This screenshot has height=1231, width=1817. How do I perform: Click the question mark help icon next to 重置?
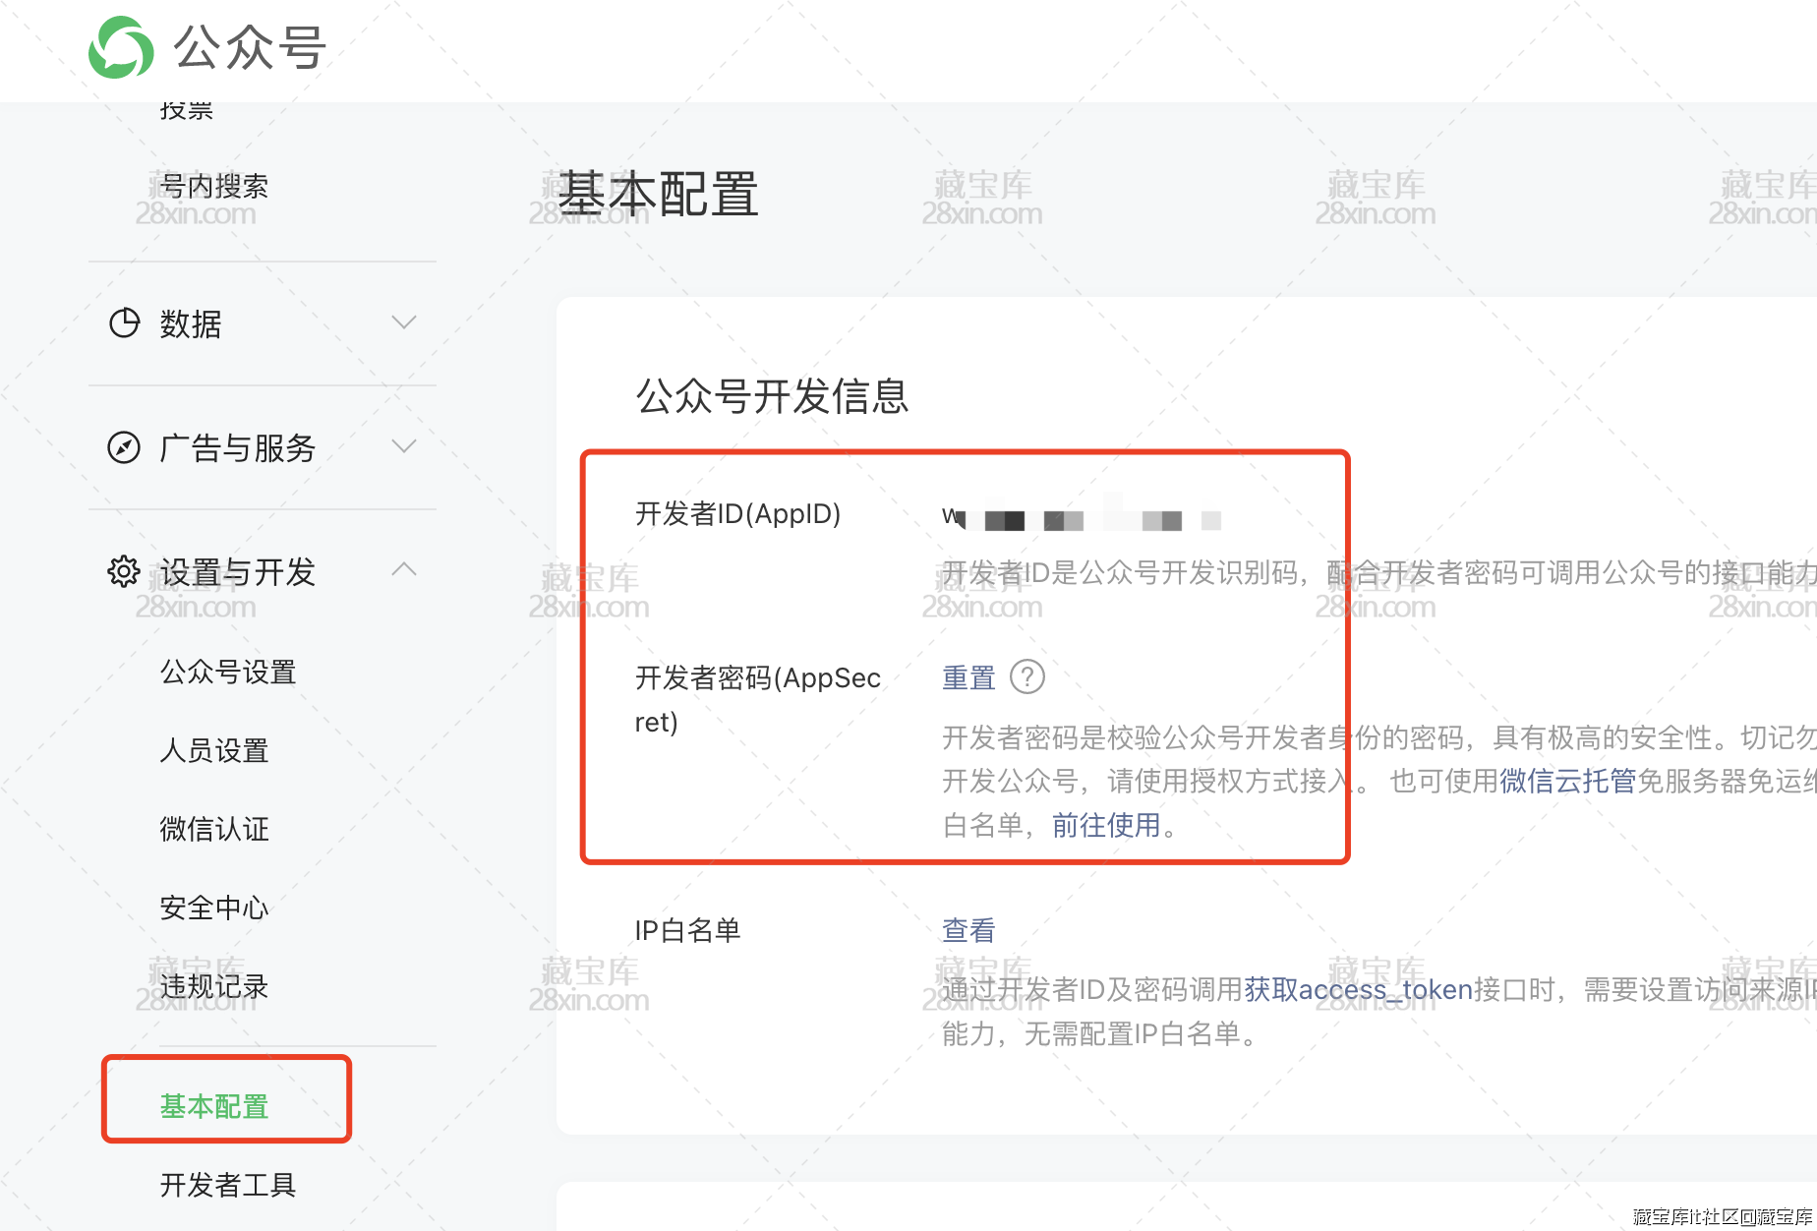[1027, 677]
